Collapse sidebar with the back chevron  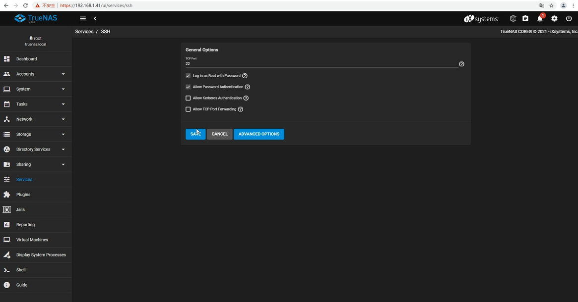pos(95,19)
